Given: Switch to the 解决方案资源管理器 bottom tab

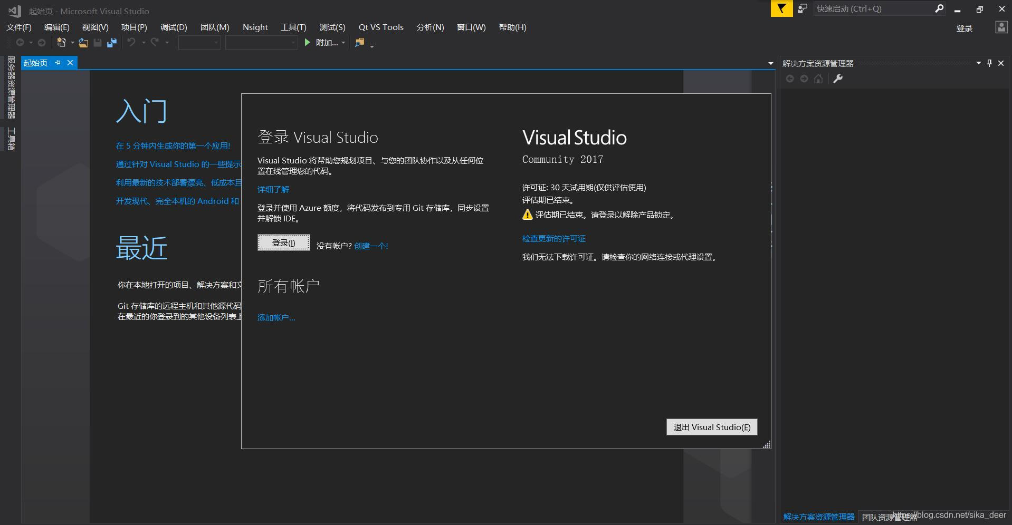Looking at the screenshot, I should pos(819,517).
